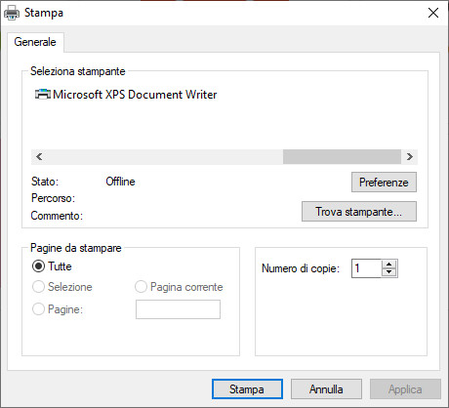The width and height of the screenshot is (449, 408).
Task: Close the Stampa dialog window
Action: [x=433, y=13]
